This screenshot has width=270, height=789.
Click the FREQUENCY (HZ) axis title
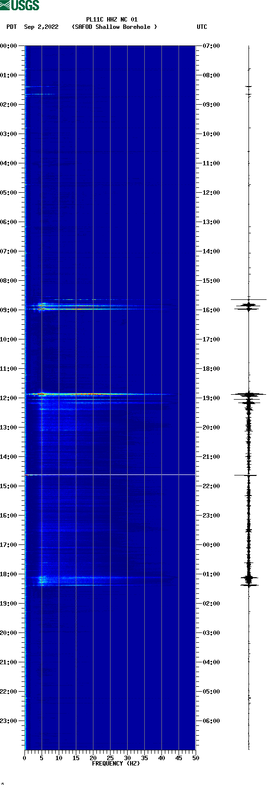click(116, 764)
